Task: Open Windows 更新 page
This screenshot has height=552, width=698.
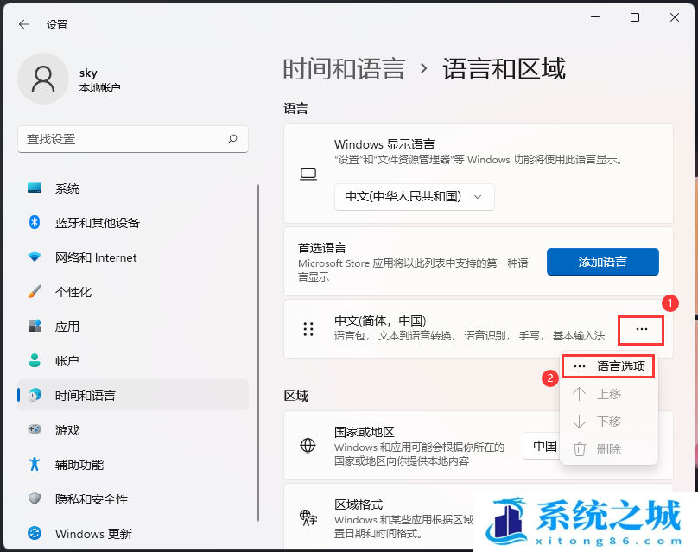Action: (x=133, y=533)
